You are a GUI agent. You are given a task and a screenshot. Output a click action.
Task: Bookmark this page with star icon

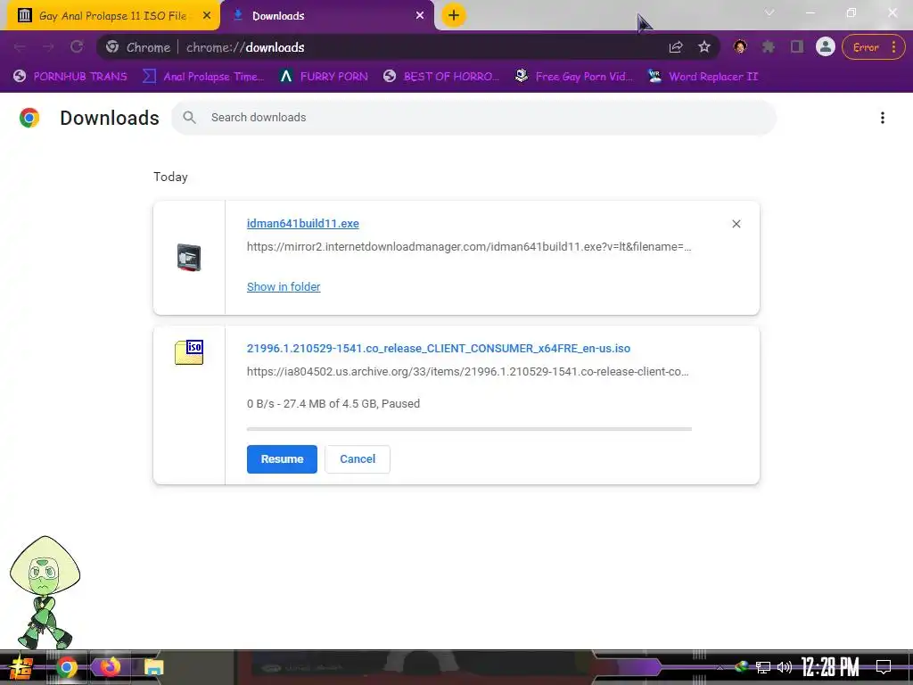(704, 47)
